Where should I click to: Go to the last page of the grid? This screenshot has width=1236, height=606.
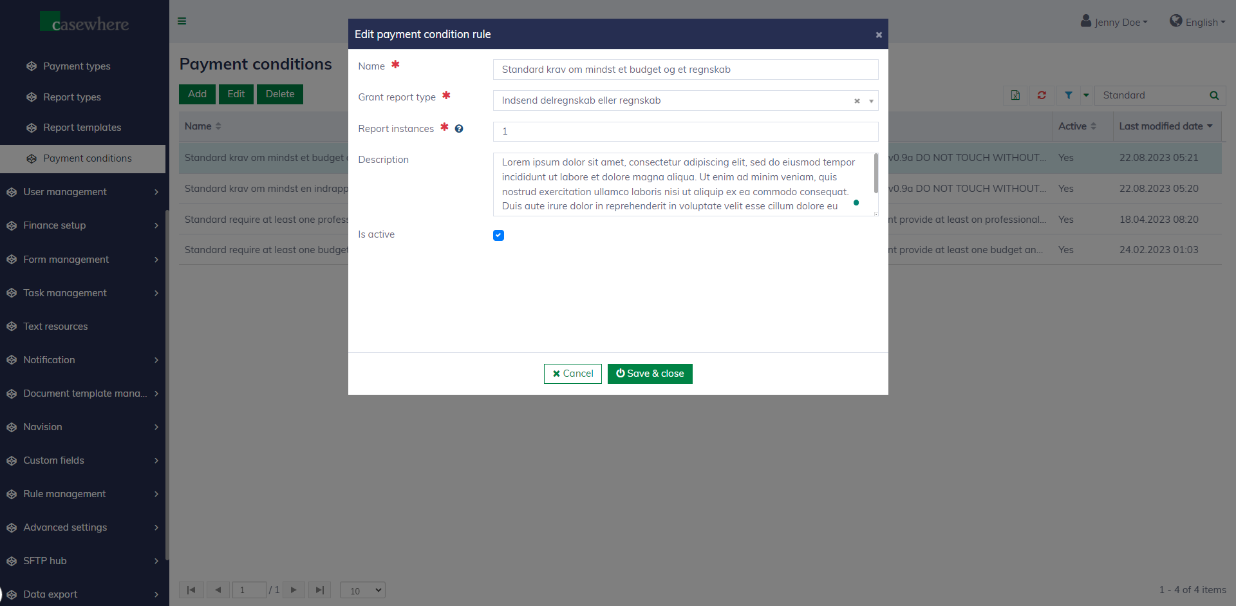point(320,590)
